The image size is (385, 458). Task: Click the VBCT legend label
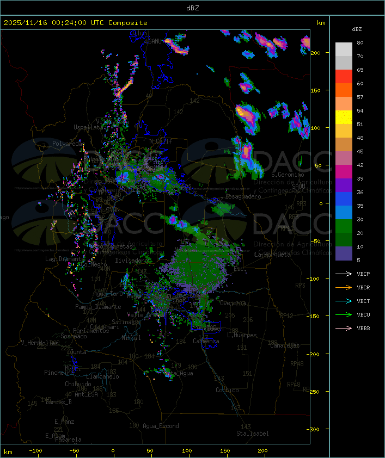(363, 301)
